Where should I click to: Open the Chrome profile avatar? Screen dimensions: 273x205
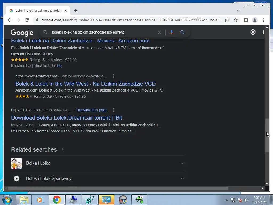(x=255, y=20)
